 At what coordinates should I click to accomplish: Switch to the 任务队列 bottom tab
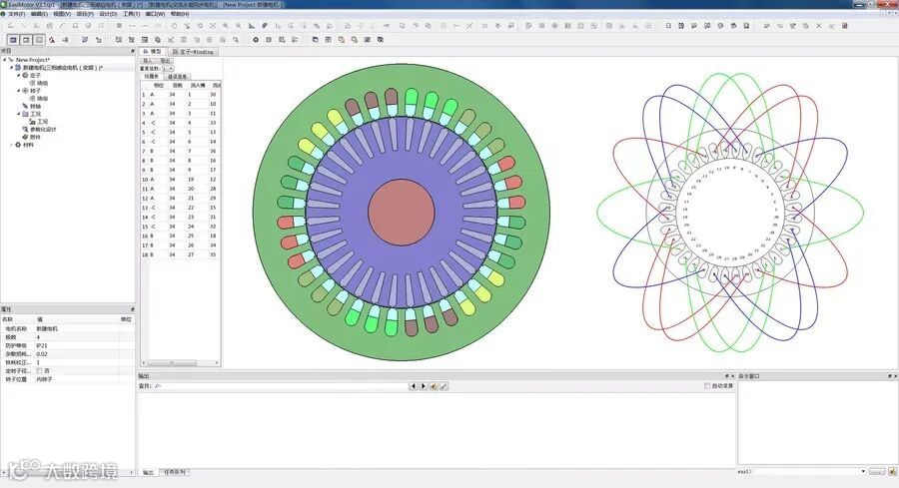pos(174,472)
